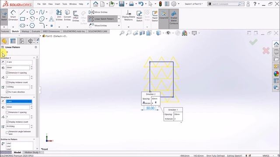Click Display/Delete Relations icon
This screenshot has width=280, height=157.
tap(128, 15)
